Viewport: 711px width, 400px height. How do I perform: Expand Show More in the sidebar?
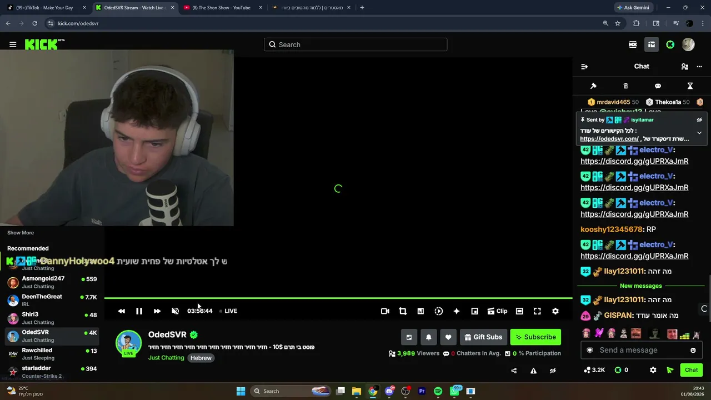coord(21,233)
